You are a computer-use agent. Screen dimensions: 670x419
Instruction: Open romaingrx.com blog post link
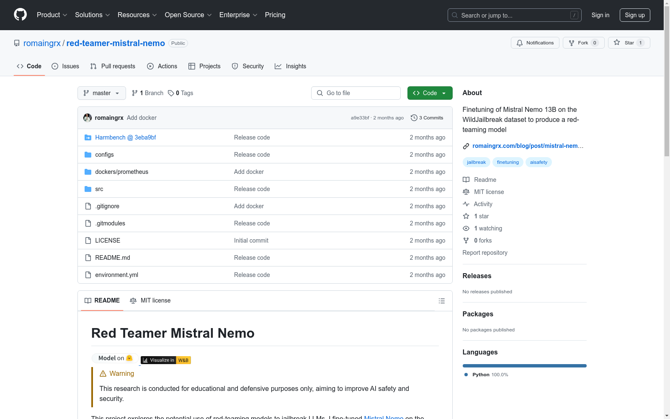tap(528, 146)
